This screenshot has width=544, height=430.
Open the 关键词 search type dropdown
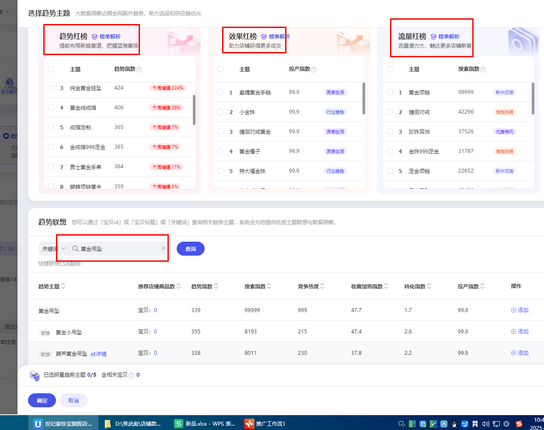(x=53, y=249)
